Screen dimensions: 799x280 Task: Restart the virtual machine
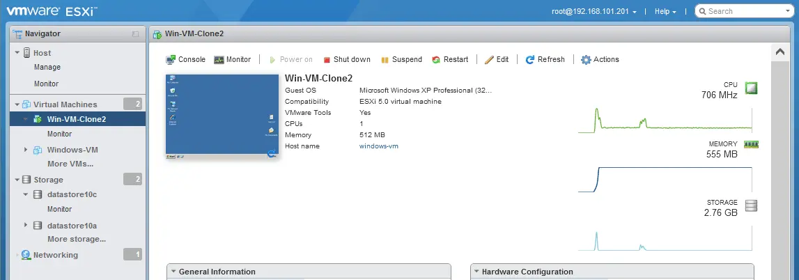click(x=450, y=60)
